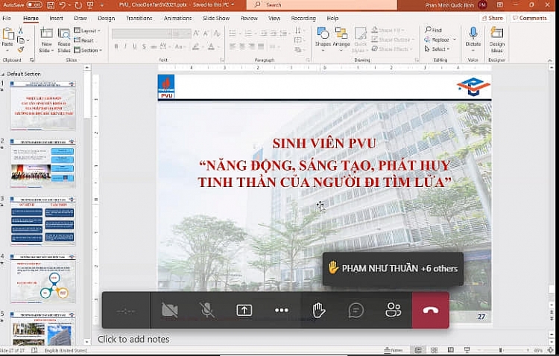Open the Recording tab
The image size is (559, 356).
[303, 18]
